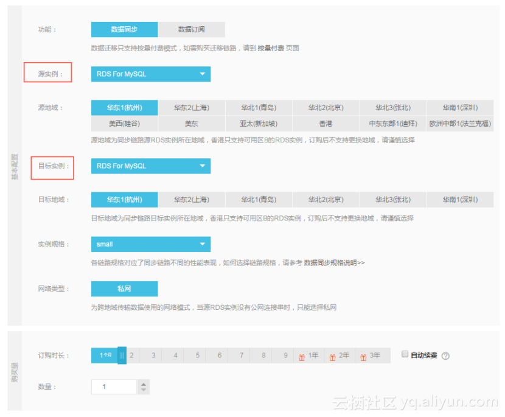Screen dimensions: 505x417
Task: Open 数据同步规格说明>> link
Action: [x=334, y=262]
